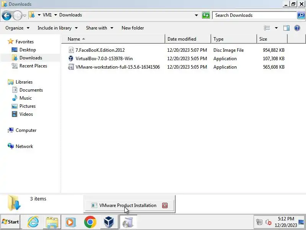306x230 pixels.
Task: Open the Organize menu
Action: point(18,28)
